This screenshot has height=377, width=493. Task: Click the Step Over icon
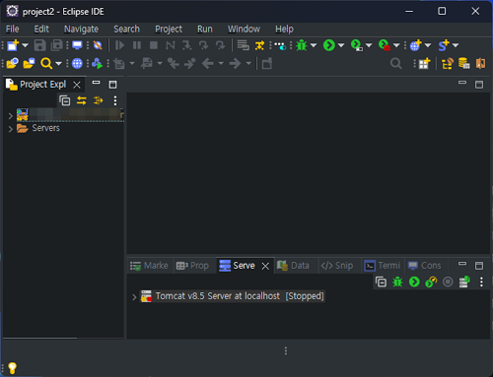coord(203,45)
